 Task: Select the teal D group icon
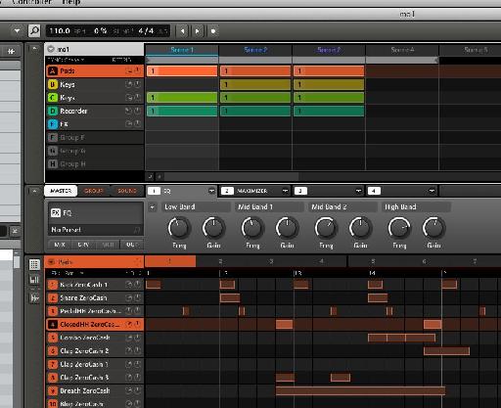pos(53,111)
